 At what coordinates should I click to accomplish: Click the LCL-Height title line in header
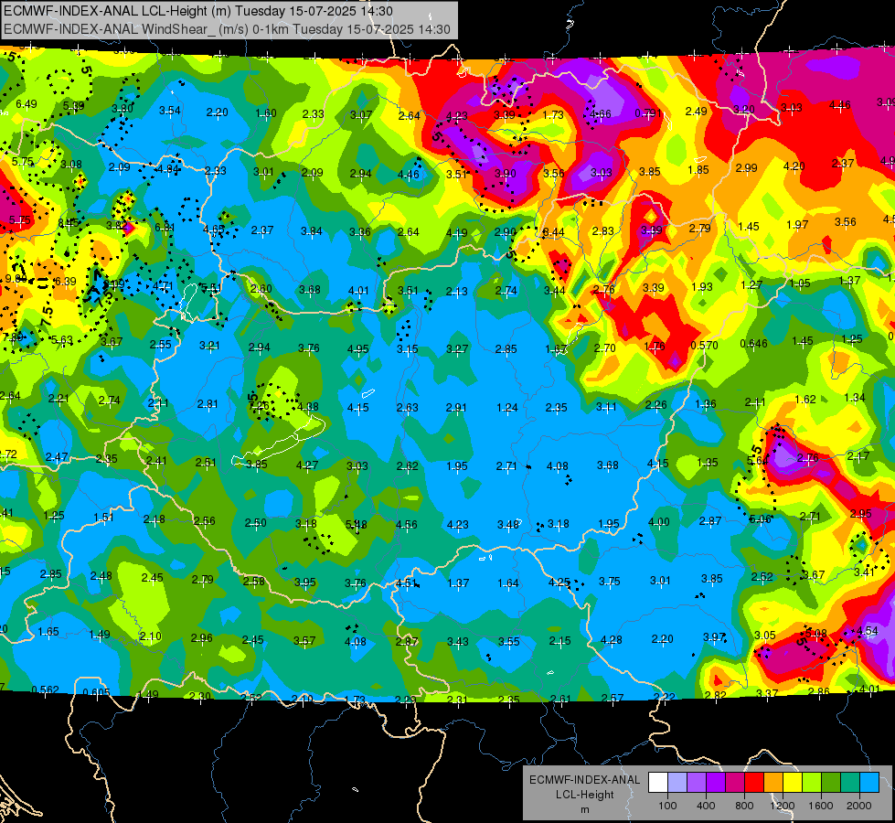(x=197, y=11)
